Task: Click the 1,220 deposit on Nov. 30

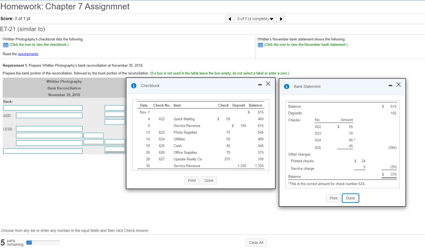Action: click(x=242, y=166)
